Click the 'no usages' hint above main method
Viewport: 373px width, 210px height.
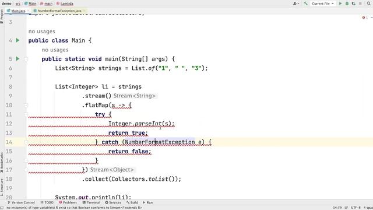click(x=55, y=50)
